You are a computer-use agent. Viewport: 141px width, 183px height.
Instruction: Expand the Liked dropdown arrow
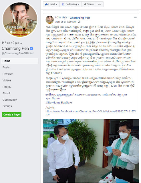coord(57,4)
